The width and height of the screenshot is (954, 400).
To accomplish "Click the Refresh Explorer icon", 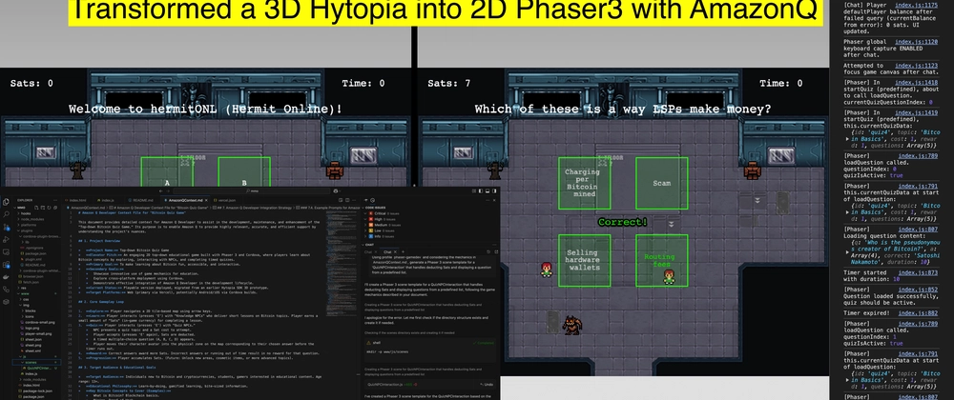I will point(50,208).
